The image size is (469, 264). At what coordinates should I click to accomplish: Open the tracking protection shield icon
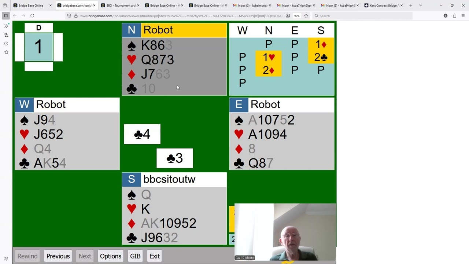(x=69, y=16)
